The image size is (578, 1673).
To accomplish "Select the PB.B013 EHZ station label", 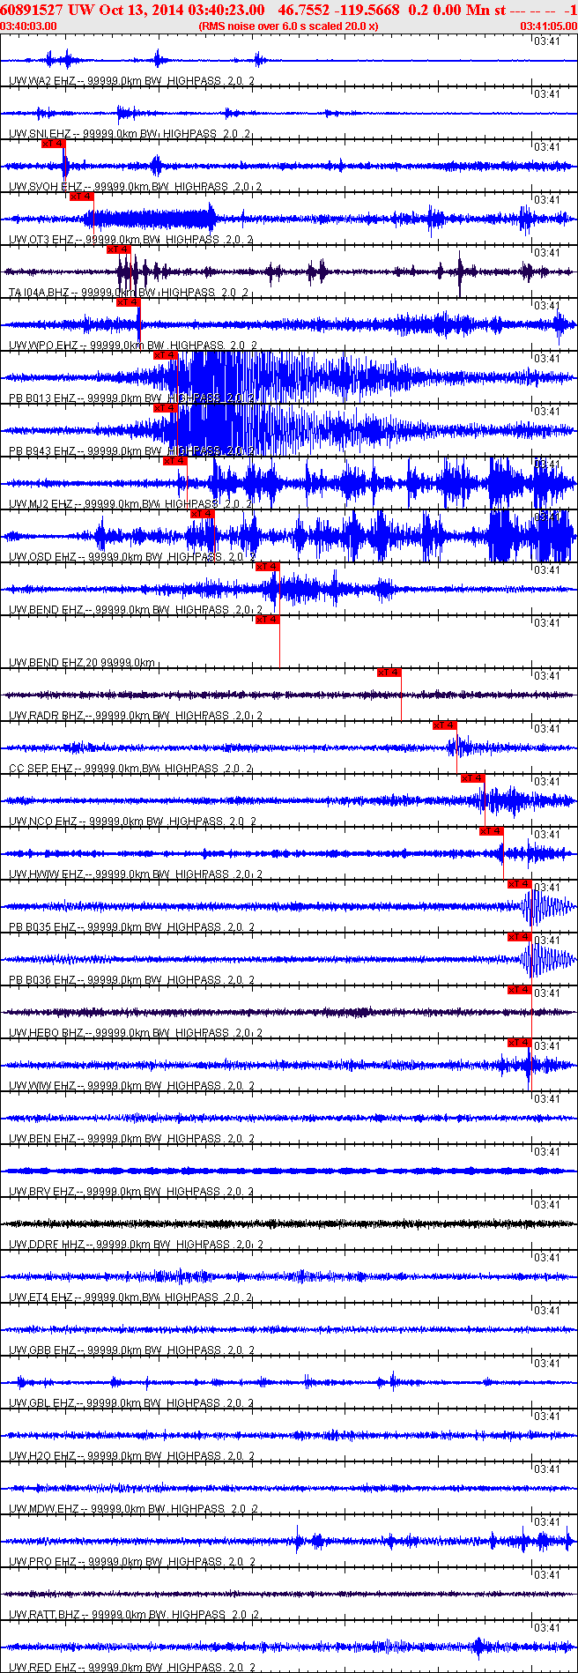I will pos(132,398).
